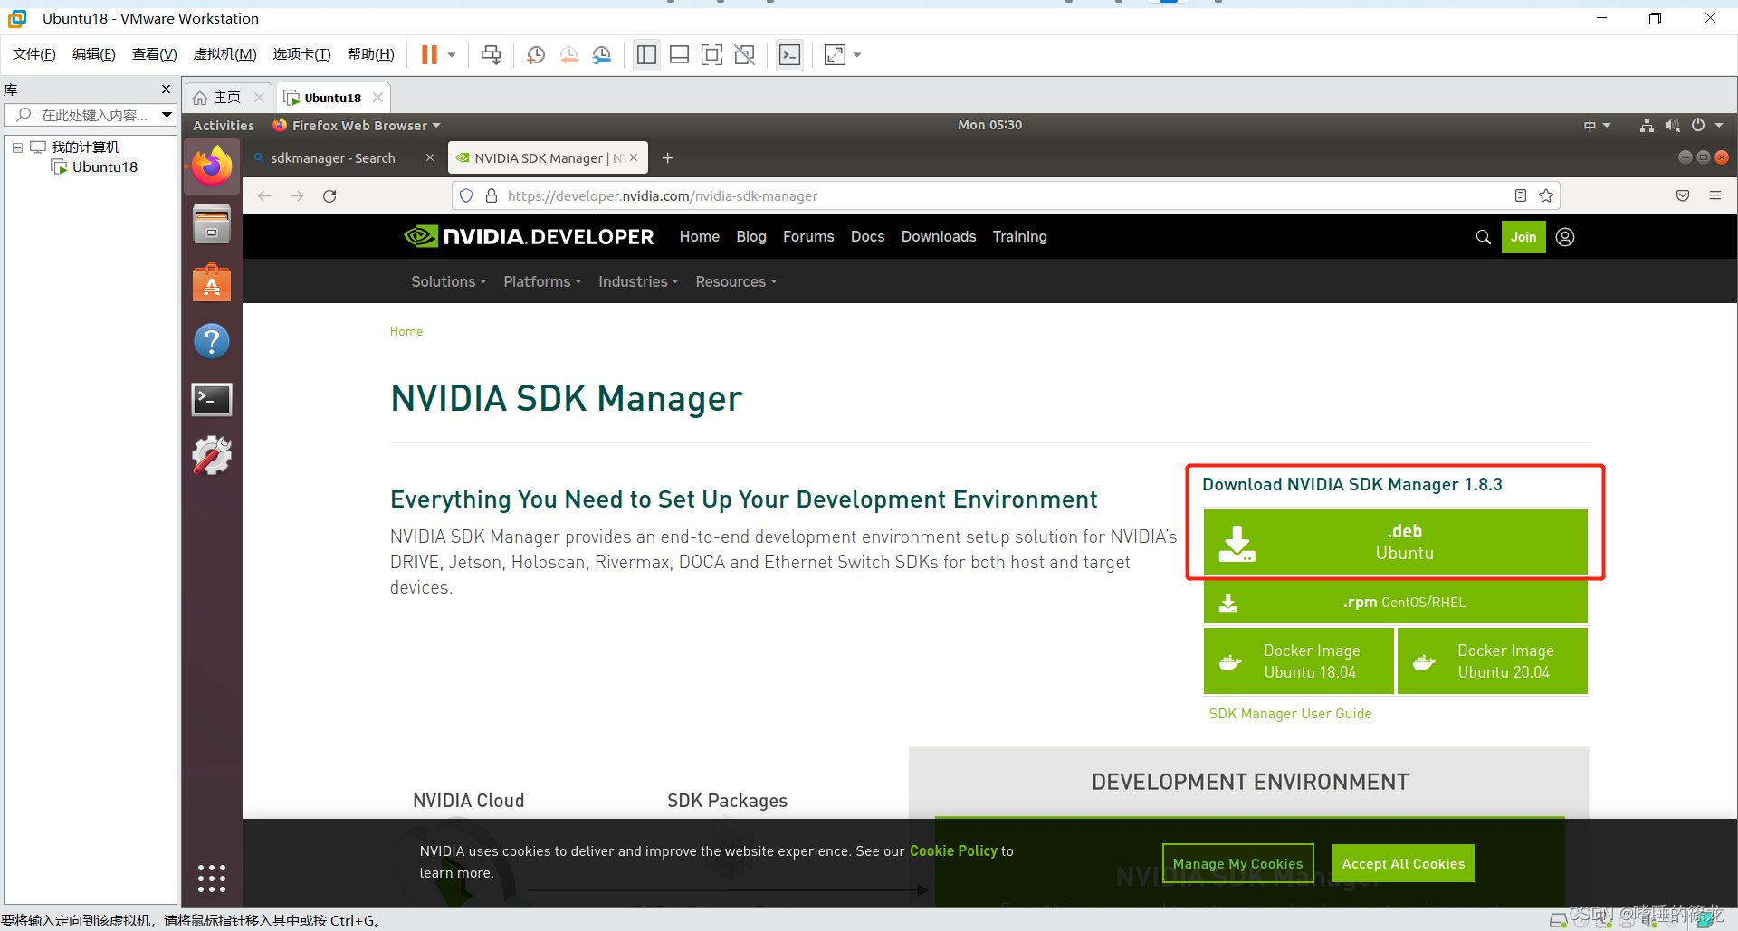Open the stretch display dropdown arrow
Image resolution: width=1738 pixels, height=931 pixels.
tap(857, 55)
